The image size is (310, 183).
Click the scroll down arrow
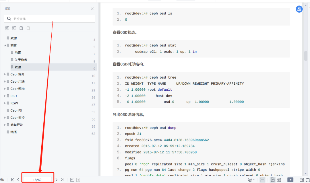(306, 174)
